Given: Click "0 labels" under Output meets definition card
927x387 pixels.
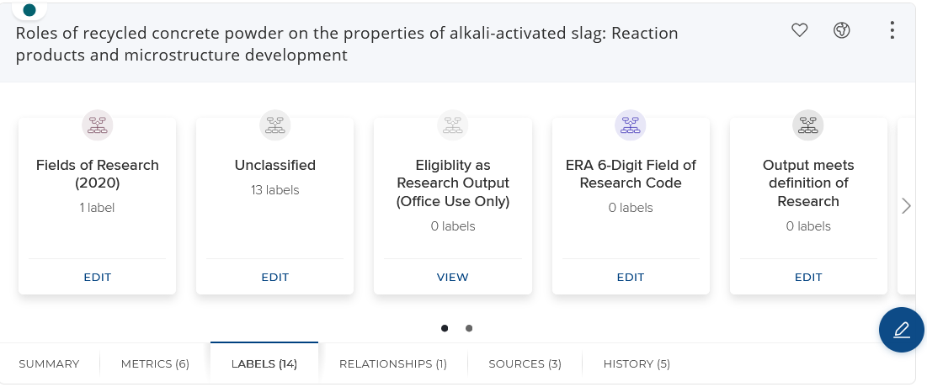Looking at the screenshot, I should (x=808, y=226).
